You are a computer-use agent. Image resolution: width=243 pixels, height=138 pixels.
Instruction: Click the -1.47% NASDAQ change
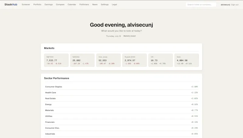[85, 64]
